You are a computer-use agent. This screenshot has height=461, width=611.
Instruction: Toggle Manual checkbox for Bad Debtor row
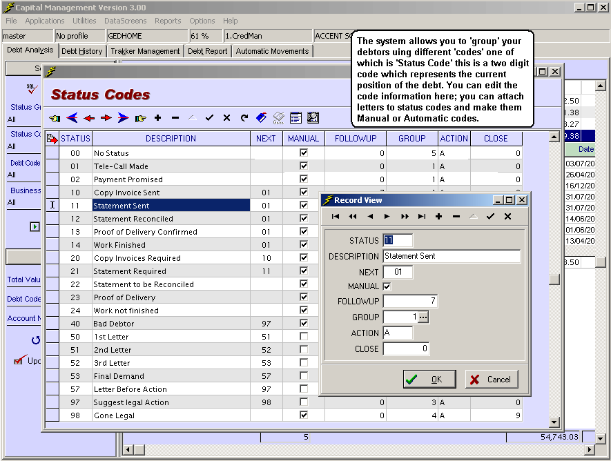(304, 323)
